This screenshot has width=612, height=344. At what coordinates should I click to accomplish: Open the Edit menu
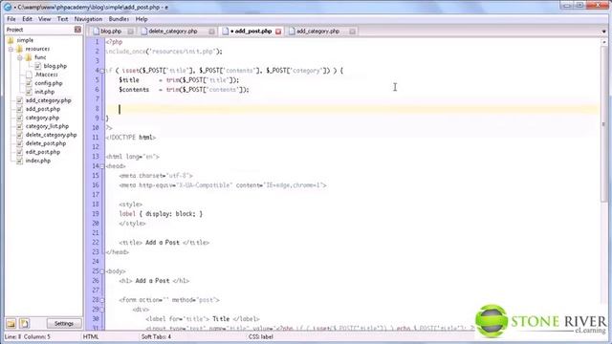click(x=27, y=19)
